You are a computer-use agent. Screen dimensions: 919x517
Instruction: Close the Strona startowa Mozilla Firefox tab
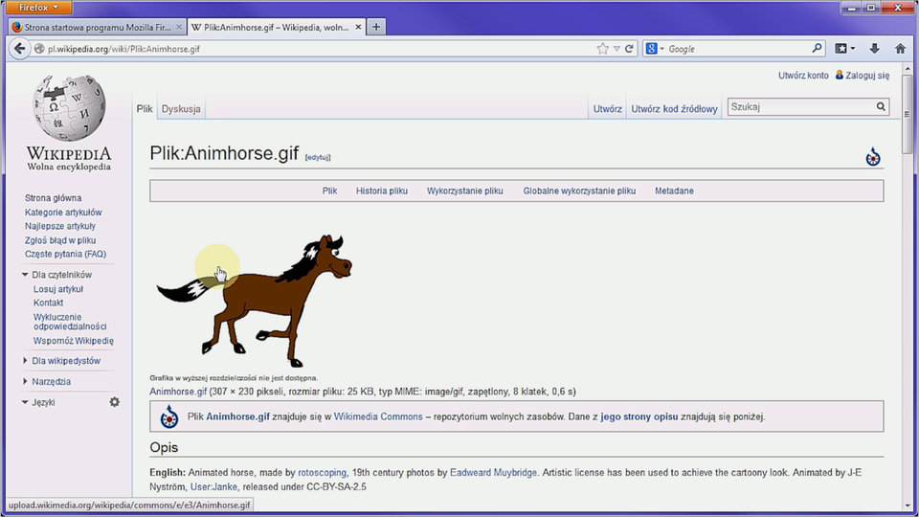pos(179,27)
